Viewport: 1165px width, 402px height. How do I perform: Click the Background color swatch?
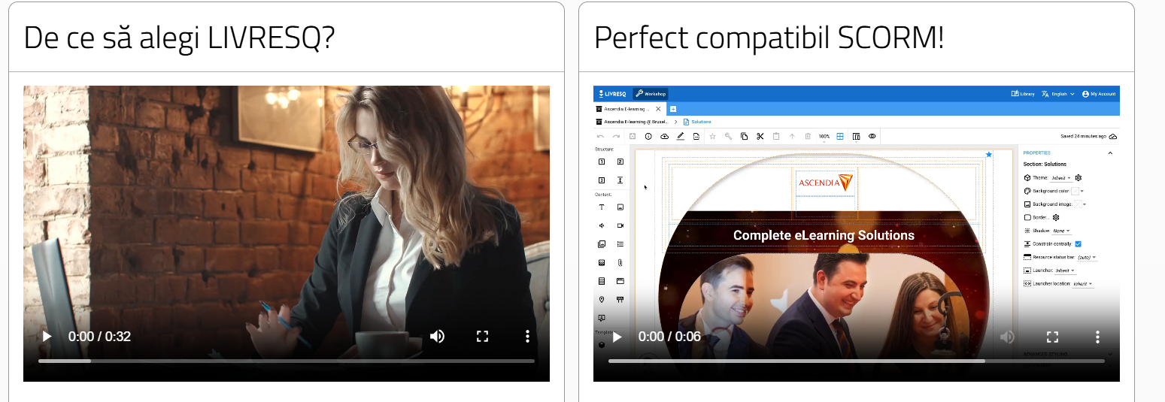(x=1075, y=191)
